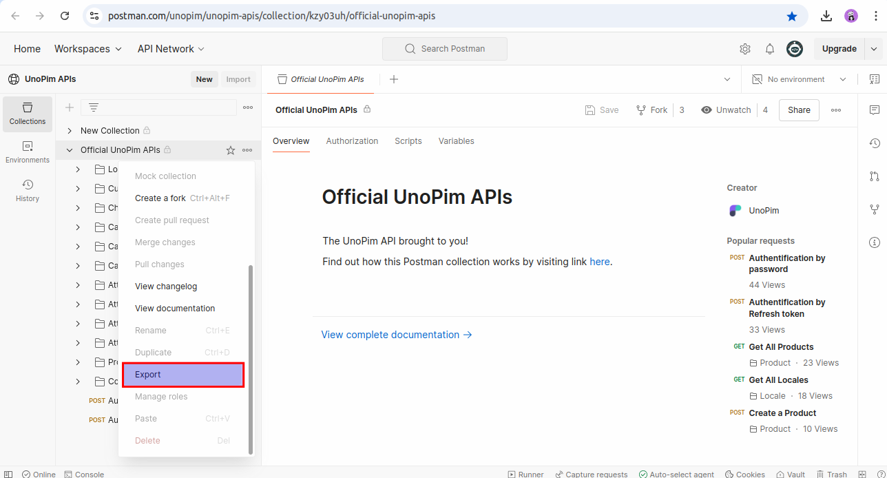Open the Console in status bar
Screen dimensions: 887x478
click(x=84, y=475)
